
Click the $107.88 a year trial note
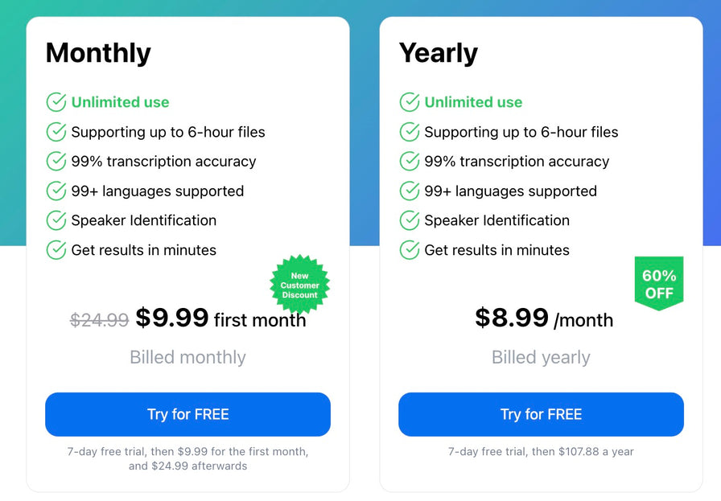click(541, 452)
